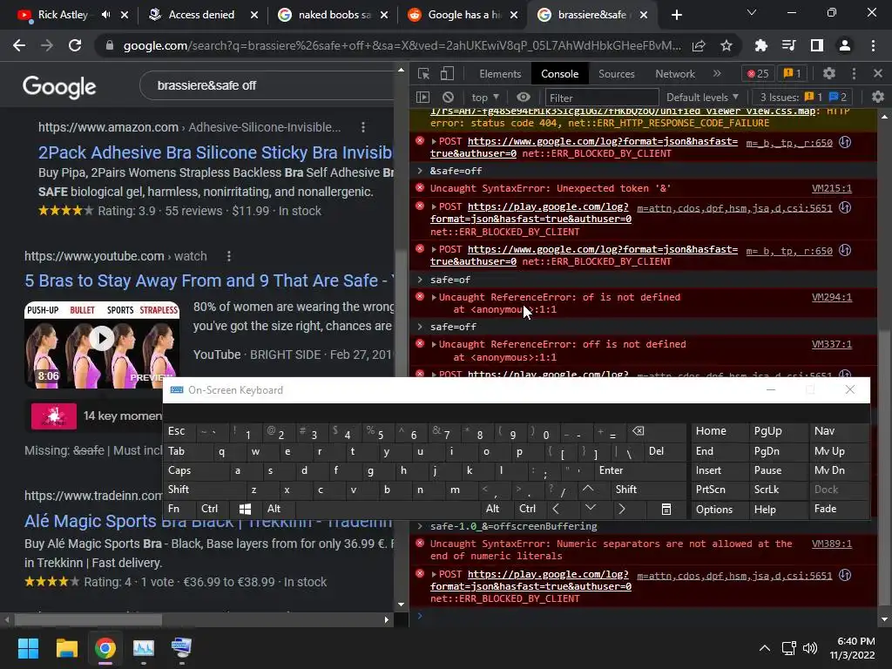
Task: Click the DevTools inspect element picker icon
Action: [x=423, y=73]
